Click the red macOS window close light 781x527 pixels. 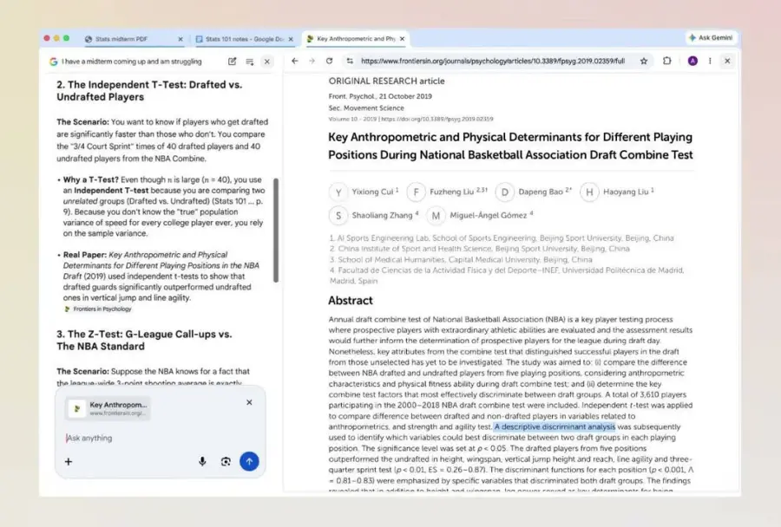click(47, 38)
